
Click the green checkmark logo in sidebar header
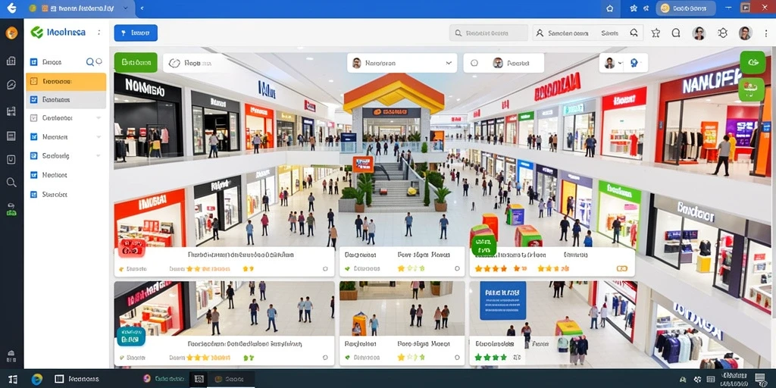[37, 32]
